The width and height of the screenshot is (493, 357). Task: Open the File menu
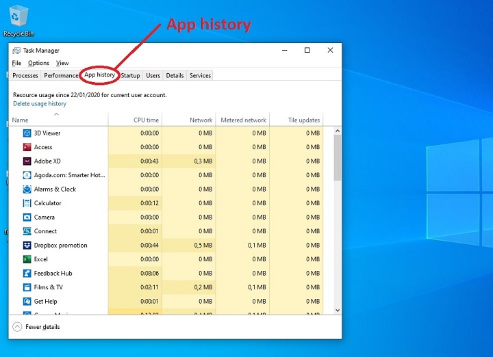tap(16, 63)
